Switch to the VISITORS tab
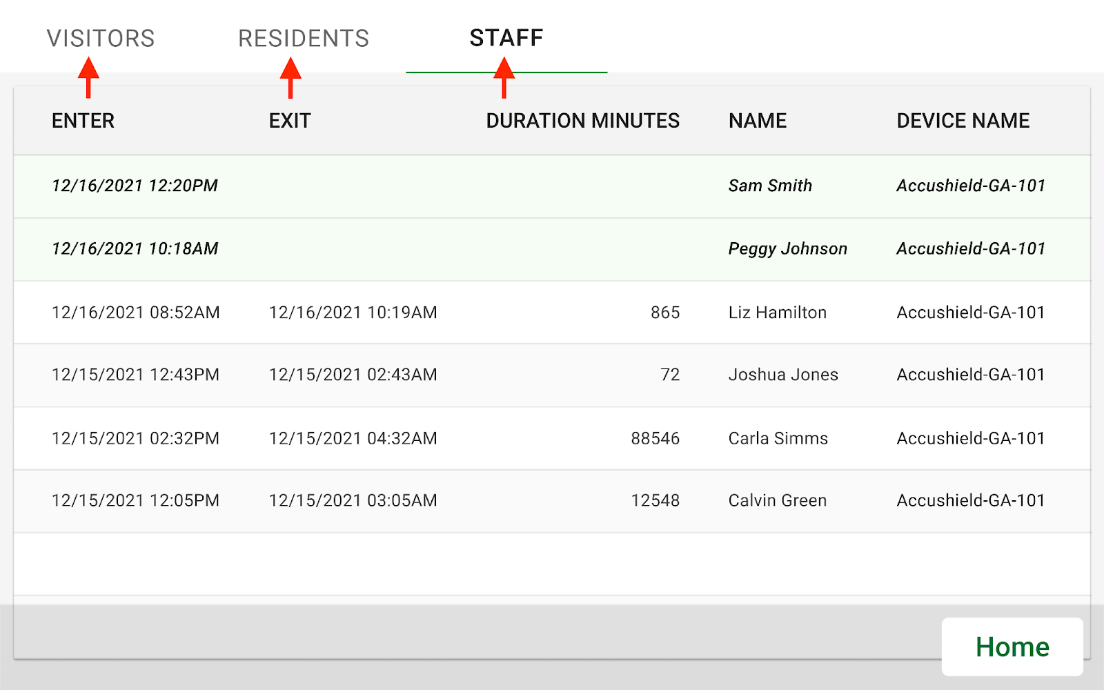The image size is (1104, 690). [101, 37]
